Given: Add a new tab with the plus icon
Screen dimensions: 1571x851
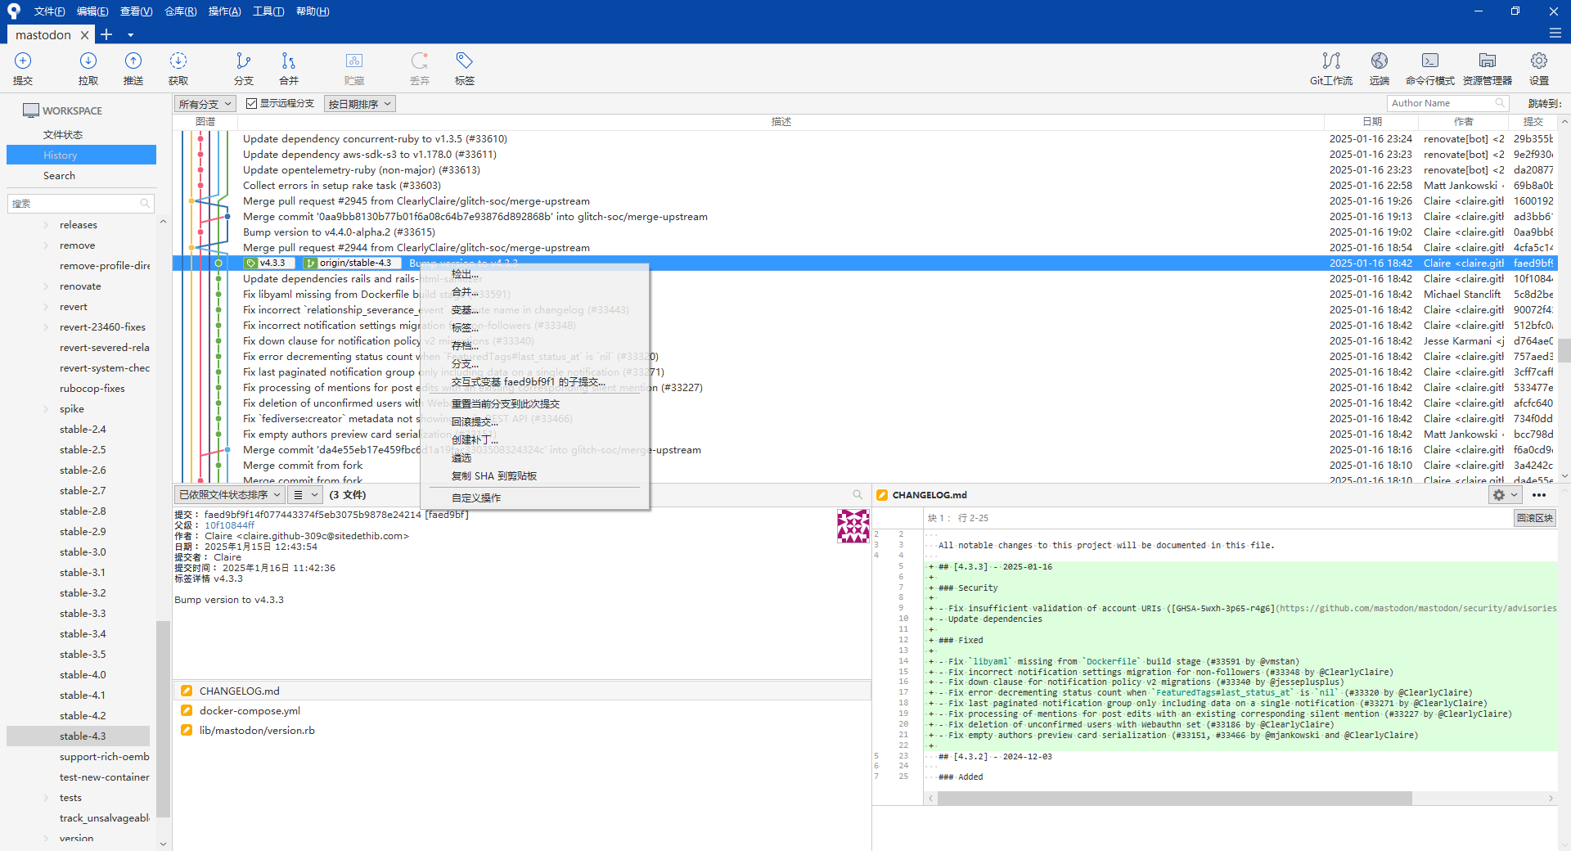Looking at the screenshot, I should coord(106,34).
